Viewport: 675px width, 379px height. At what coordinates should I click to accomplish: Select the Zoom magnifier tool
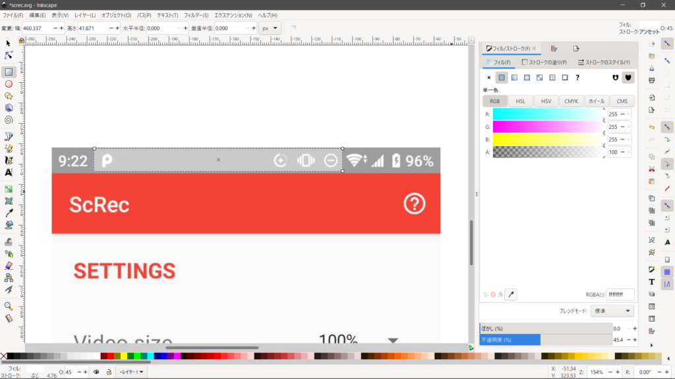pos(8,307)
